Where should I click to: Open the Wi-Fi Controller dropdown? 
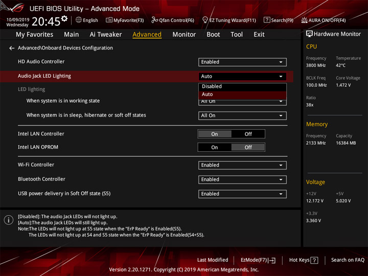(242, 165)
